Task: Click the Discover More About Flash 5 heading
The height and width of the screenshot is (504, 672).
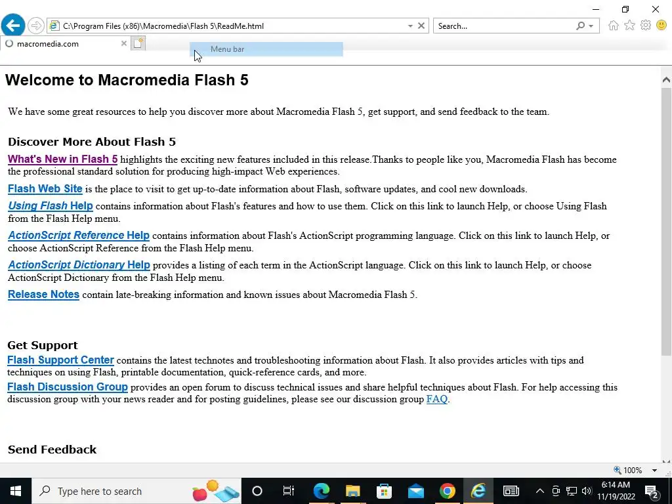Action: point(92,142)
